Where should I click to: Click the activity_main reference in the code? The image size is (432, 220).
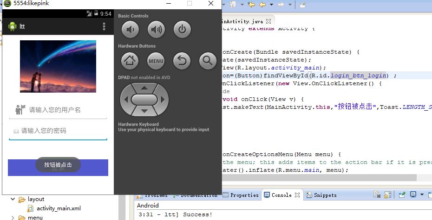pos(295,68)
